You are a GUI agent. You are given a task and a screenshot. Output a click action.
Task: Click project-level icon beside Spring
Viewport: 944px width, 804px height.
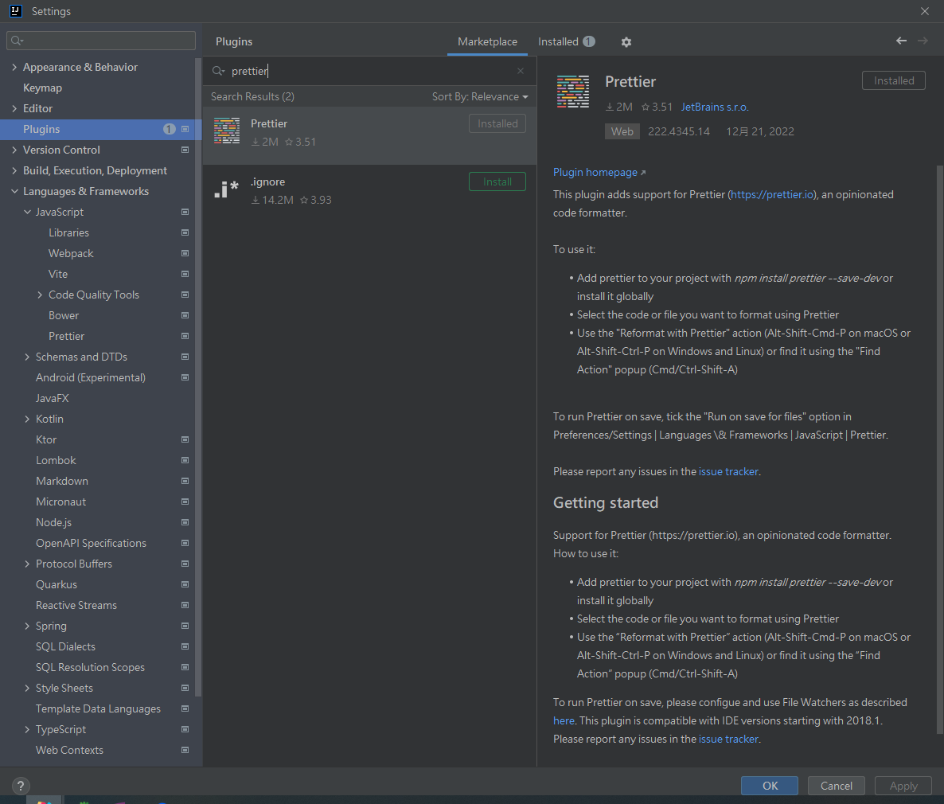[185, 626]
